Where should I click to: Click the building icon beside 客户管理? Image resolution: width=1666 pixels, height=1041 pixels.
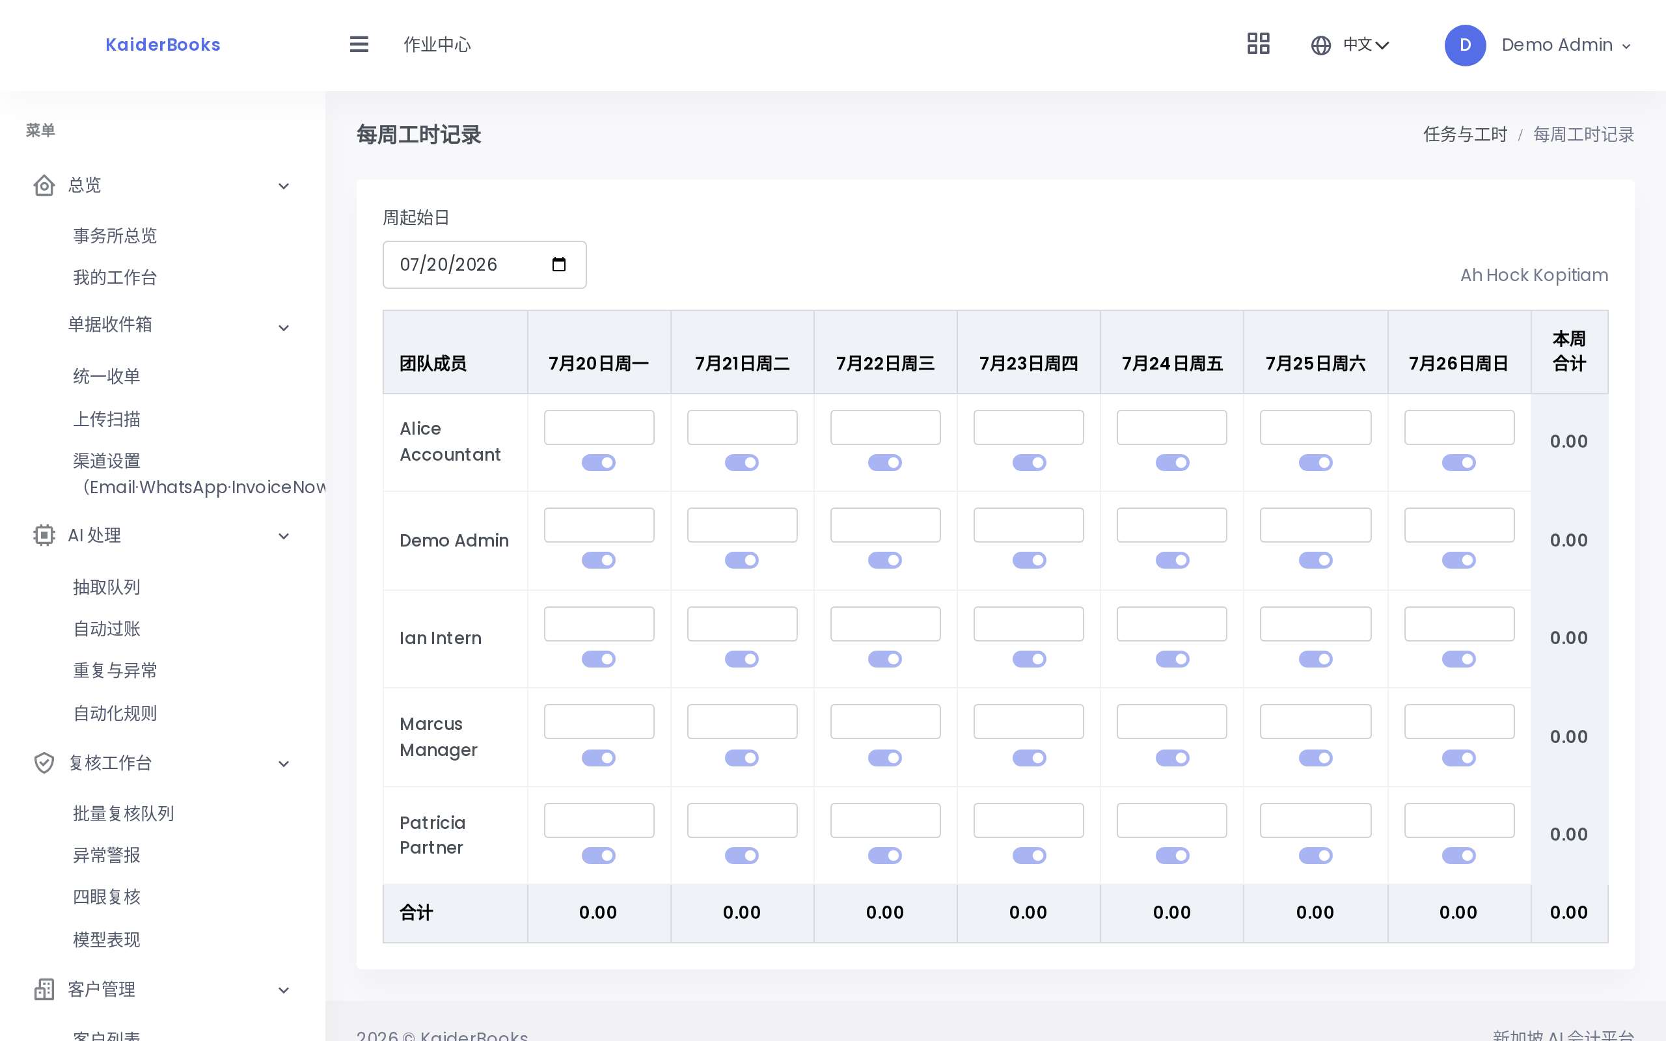tap(44, 990)
